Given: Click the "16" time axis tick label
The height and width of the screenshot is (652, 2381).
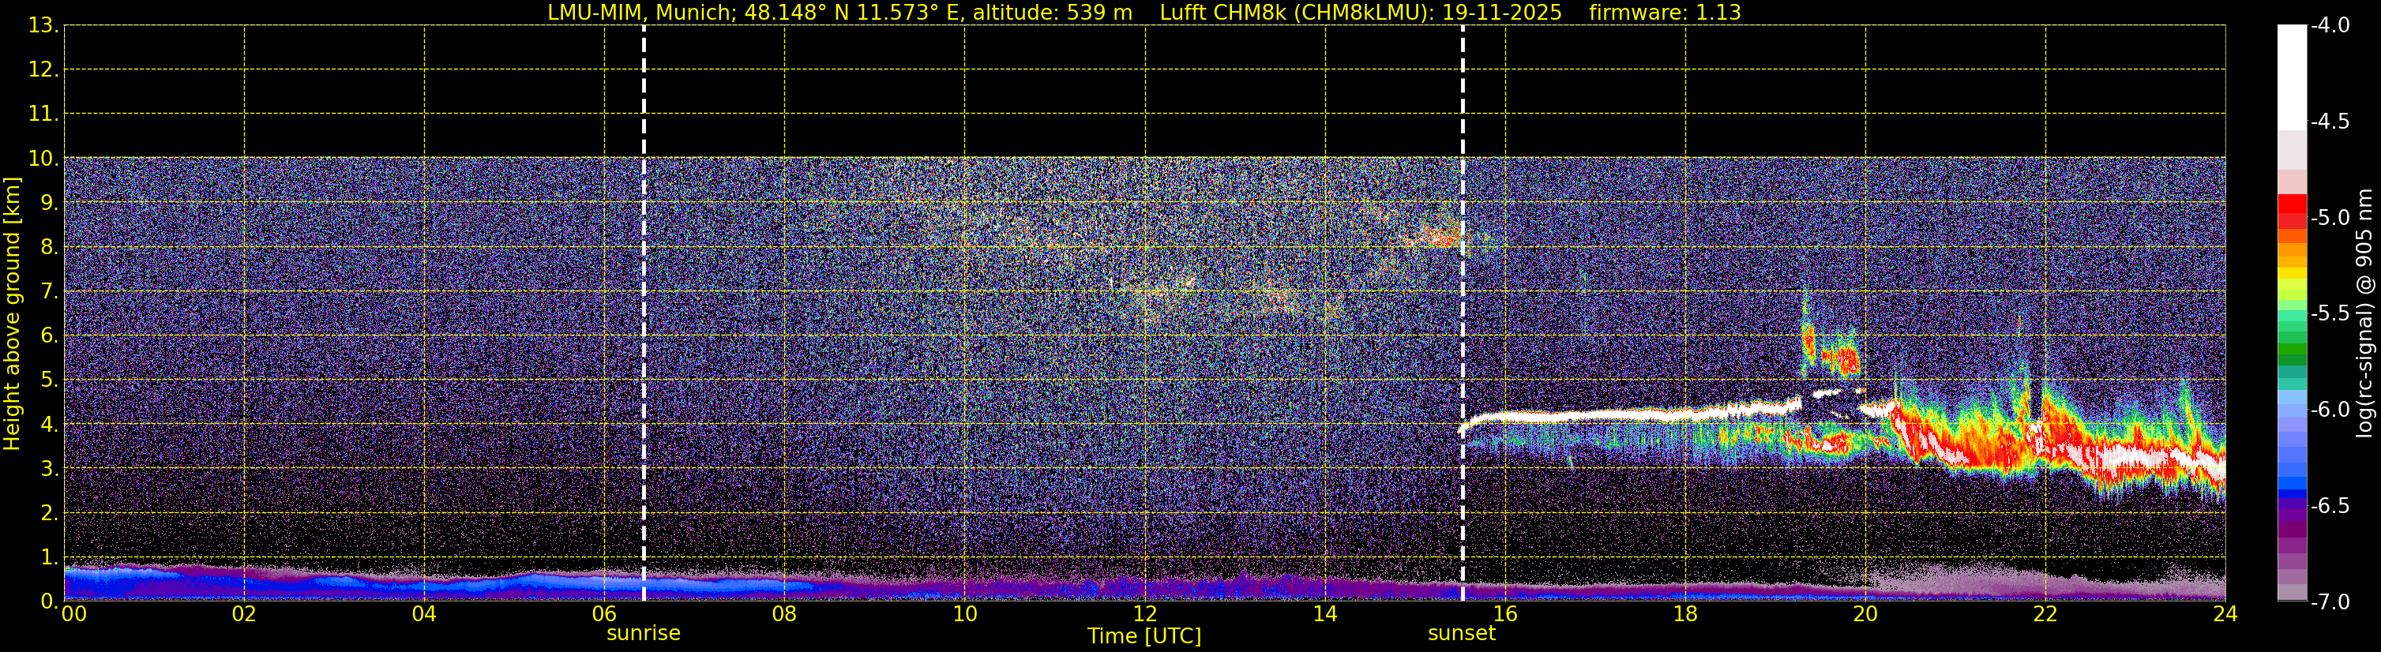Looking at the screenshot, I should 1504,614.
